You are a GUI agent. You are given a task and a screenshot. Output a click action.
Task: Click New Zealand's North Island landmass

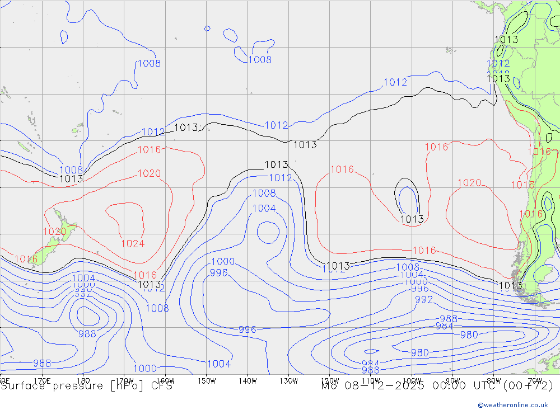[67, 226]
